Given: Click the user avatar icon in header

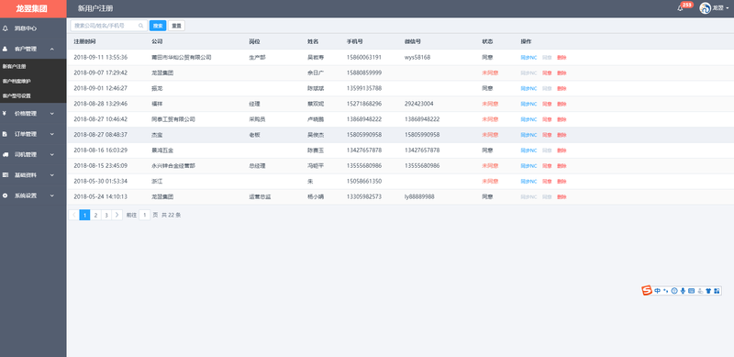Looking at the screenshot, I should (705, 8).
